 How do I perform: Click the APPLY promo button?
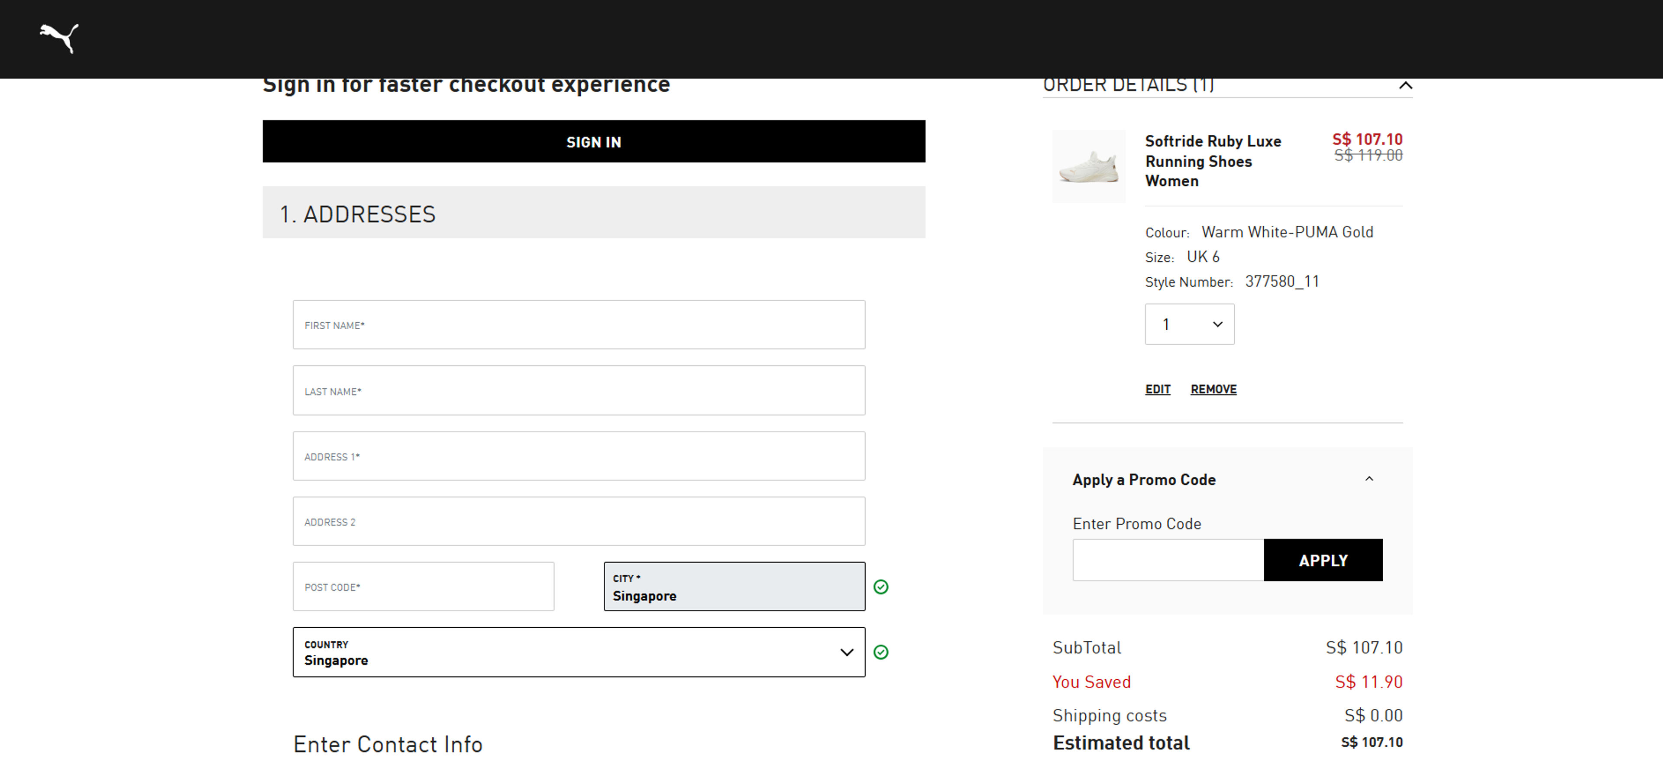click(x=1323, y=560)
